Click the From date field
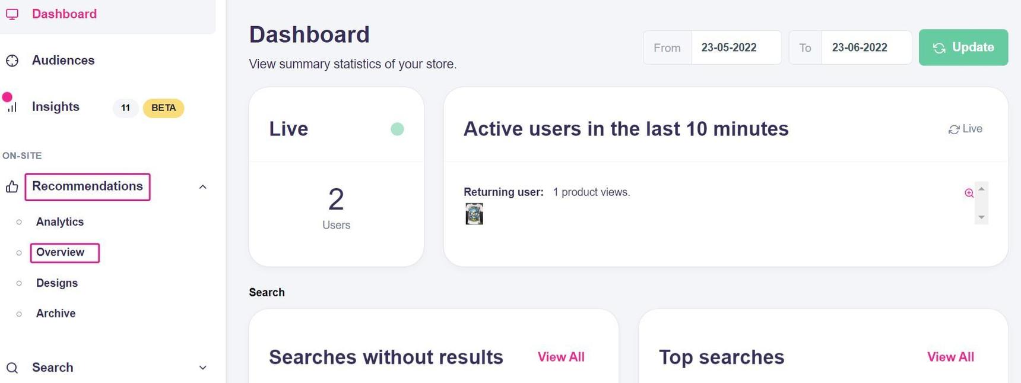The height and width of the screenshot is (383, 1021). 735,48
